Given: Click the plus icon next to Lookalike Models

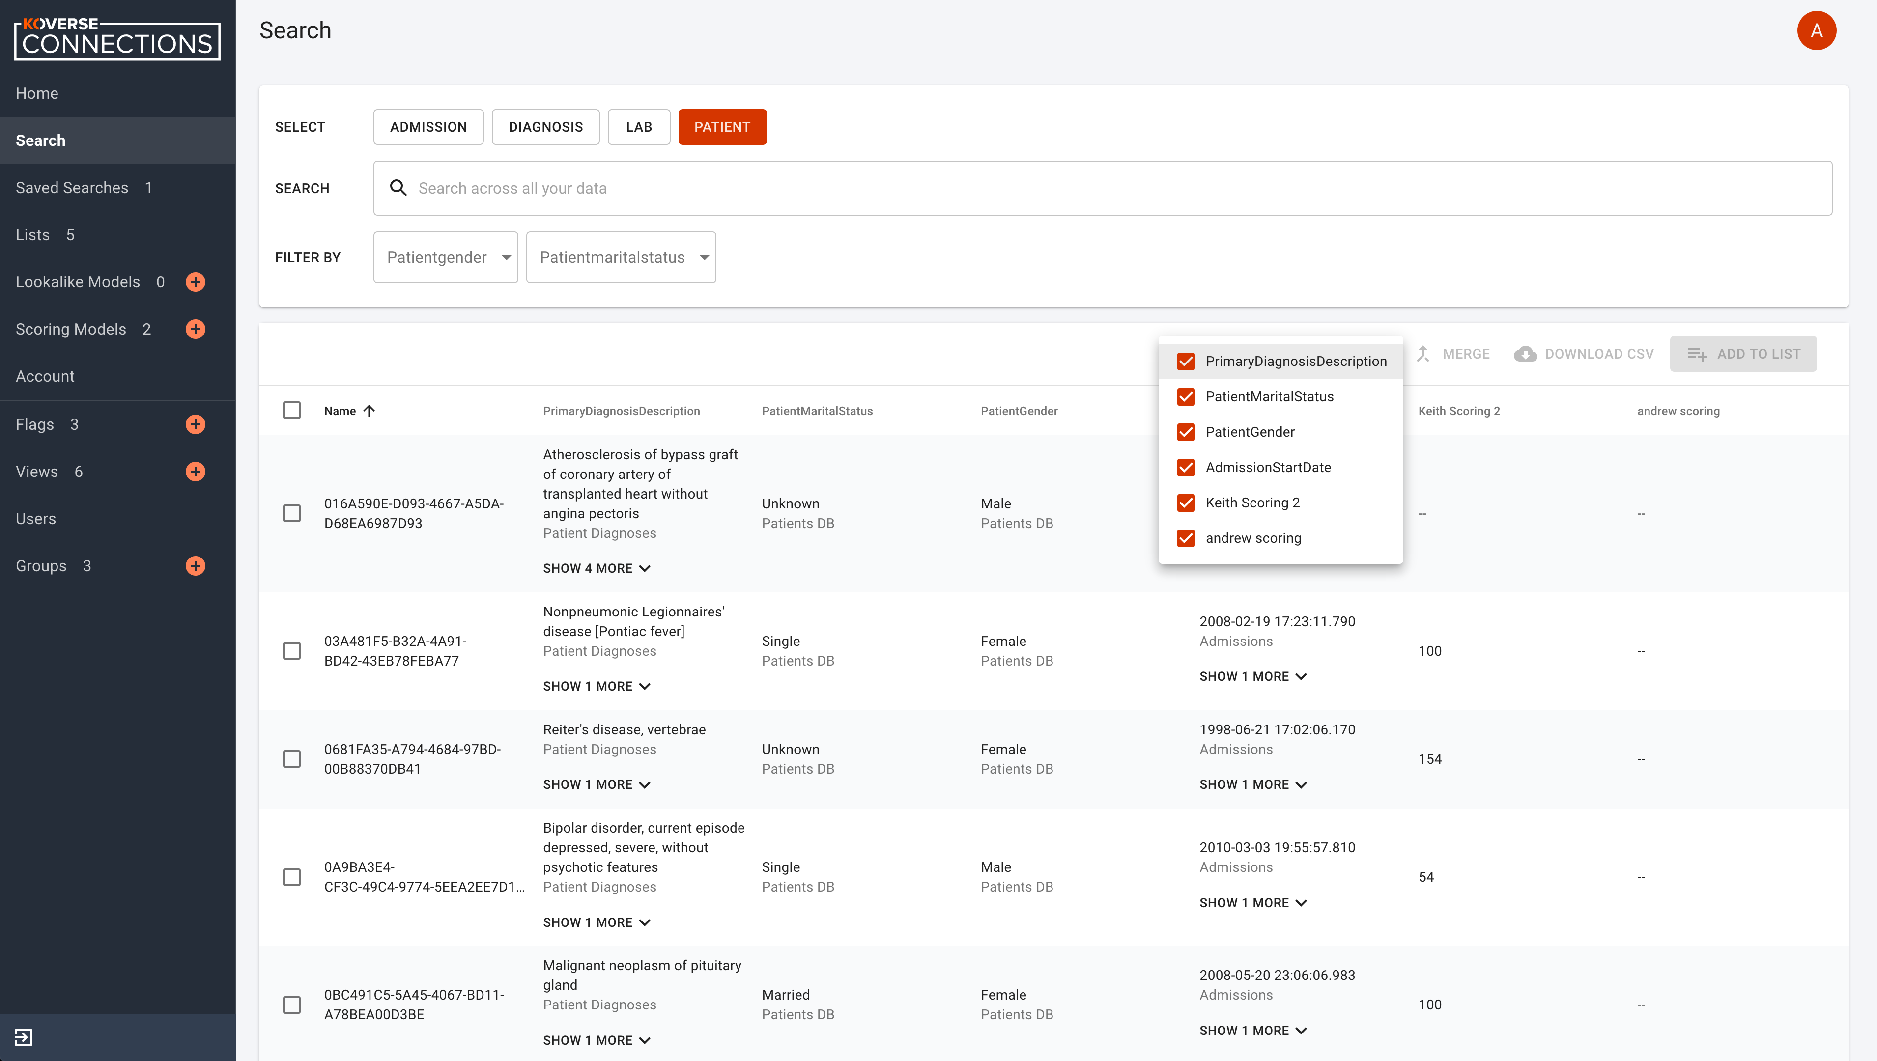Looking at the screenshot, I should [x=196, y=282].
